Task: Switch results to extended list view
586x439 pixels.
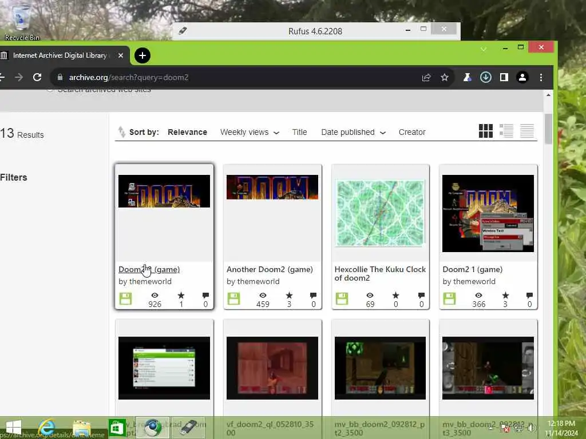Action: pyautogui.click(x=506, y=131)
